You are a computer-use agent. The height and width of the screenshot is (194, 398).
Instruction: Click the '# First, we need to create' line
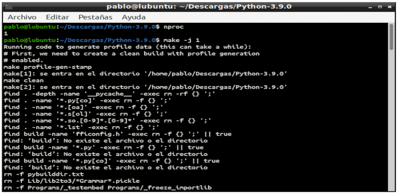pos(131,54)
